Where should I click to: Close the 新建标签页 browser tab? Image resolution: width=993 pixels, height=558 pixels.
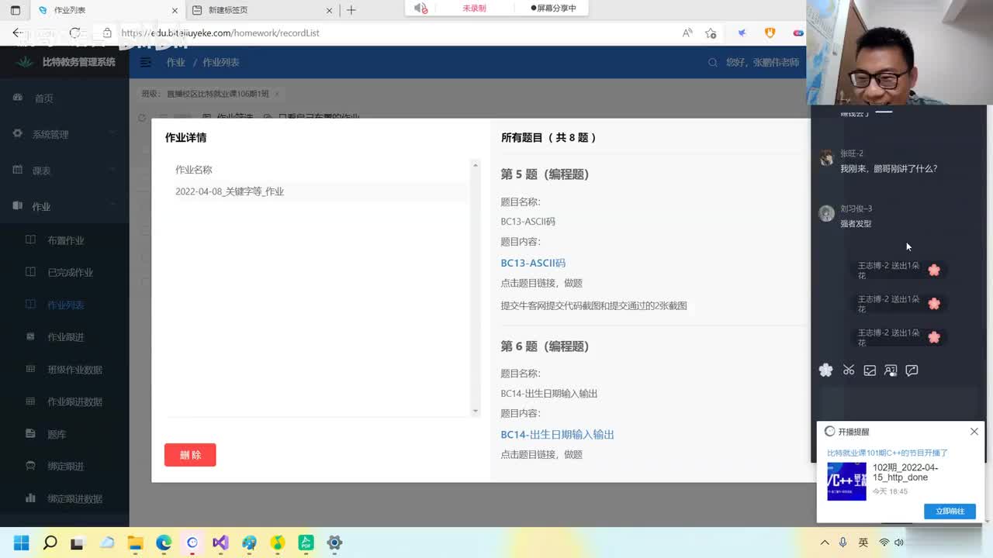pyautogui.click(x=329, y=10)
